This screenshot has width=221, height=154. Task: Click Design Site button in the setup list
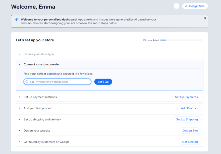tap(190, 130)
